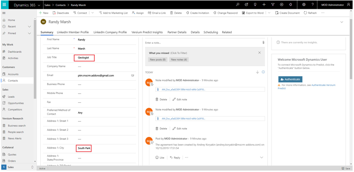This screenshot has height=172, width=354.
Task: Open the app launcher waffle icon
Action: click(4, 5)
